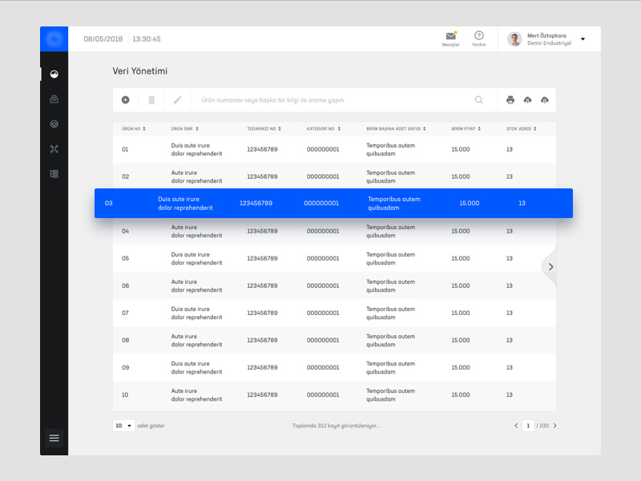The height and width of the screenshot is (481, 641).
Task: Expand the right side panel chevron
Action: click(550, 266)
